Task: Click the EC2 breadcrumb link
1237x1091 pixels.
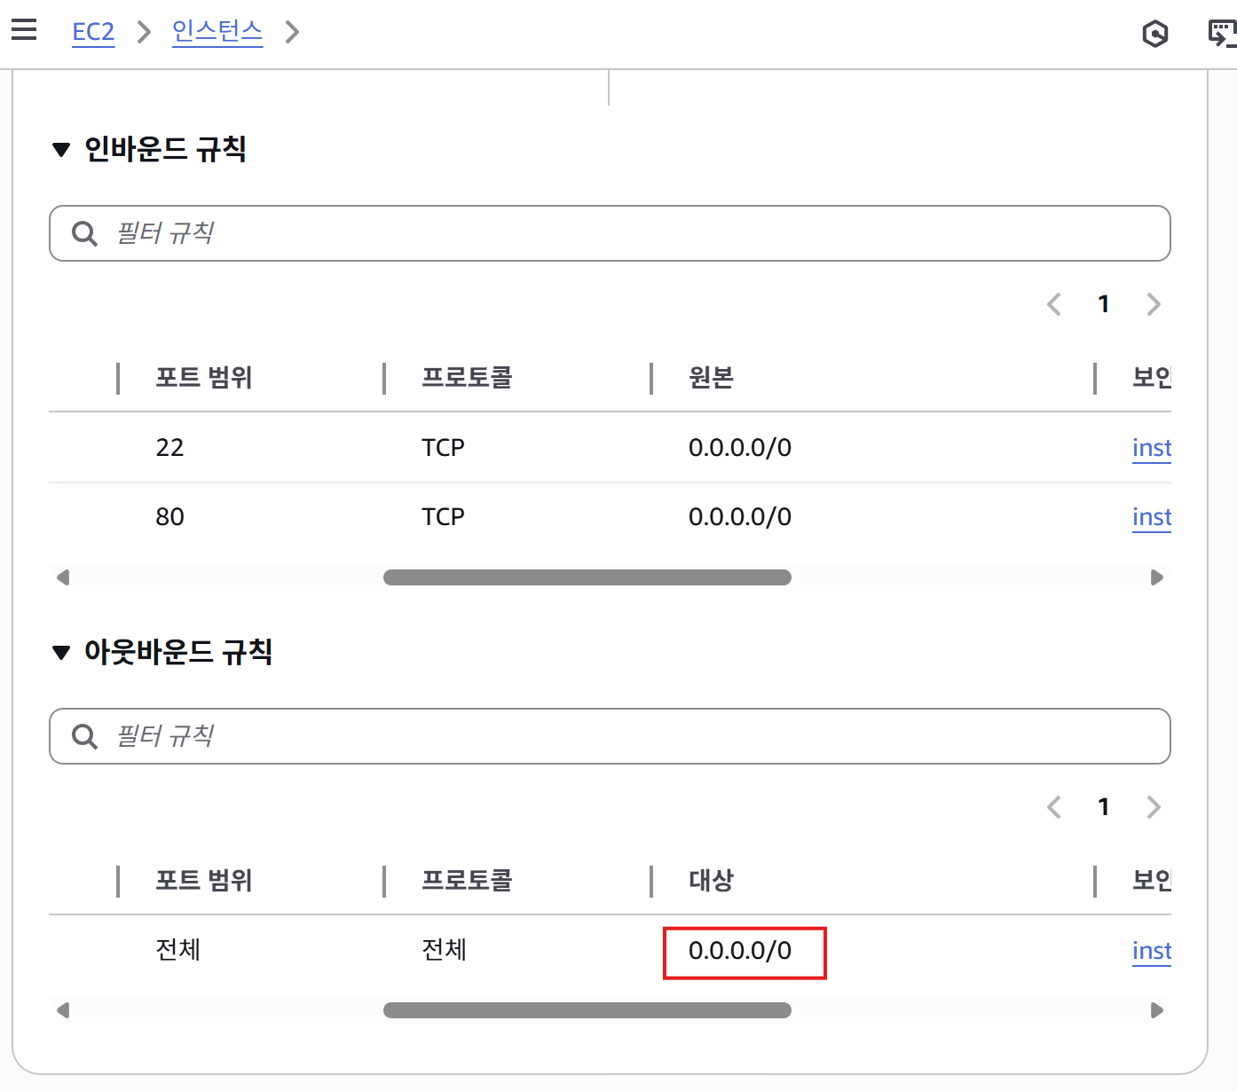Action: tap(93, 32)
